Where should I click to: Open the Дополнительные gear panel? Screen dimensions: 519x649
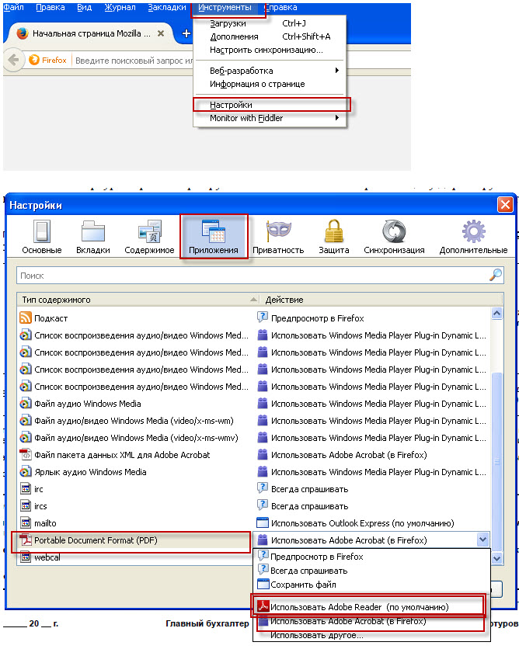pyautogui.click(x=473, y=236)
